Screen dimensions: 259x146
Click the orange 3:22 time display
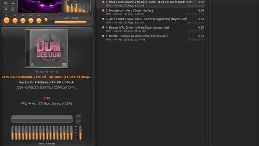coord(47,98)
